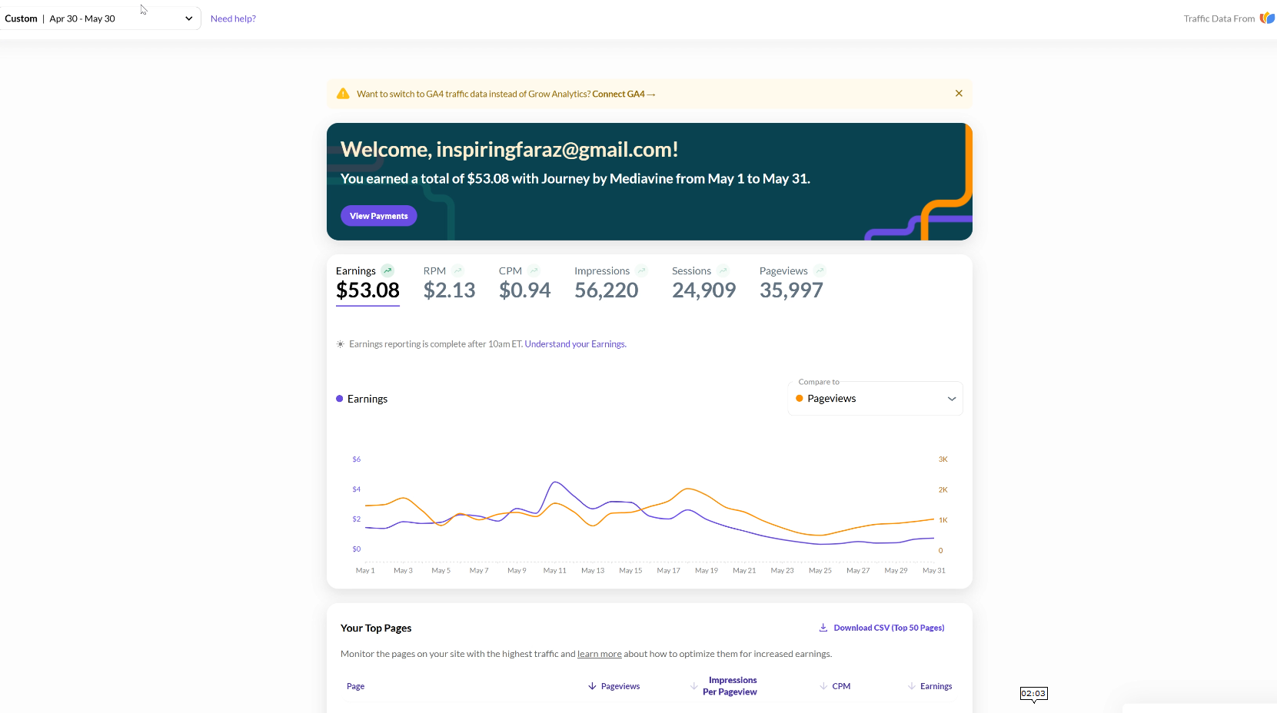Click the Your Top Pages heading
The height and width of the screenshot is (713, 1277).
tap(376, 628)
